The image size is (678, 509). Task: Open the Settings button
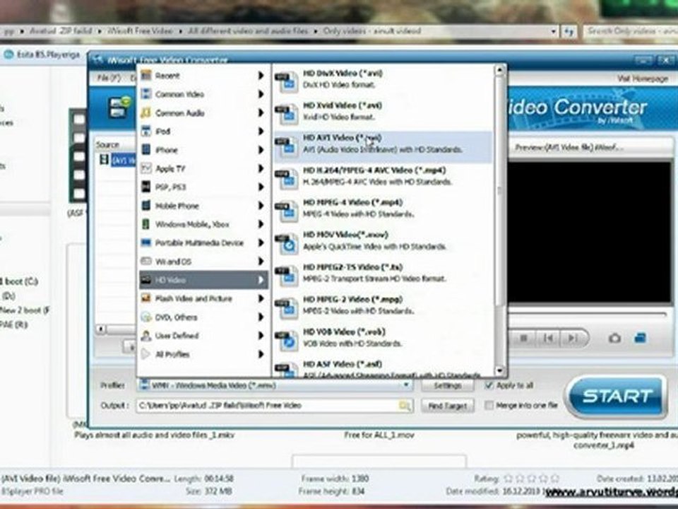coord(448,385)
